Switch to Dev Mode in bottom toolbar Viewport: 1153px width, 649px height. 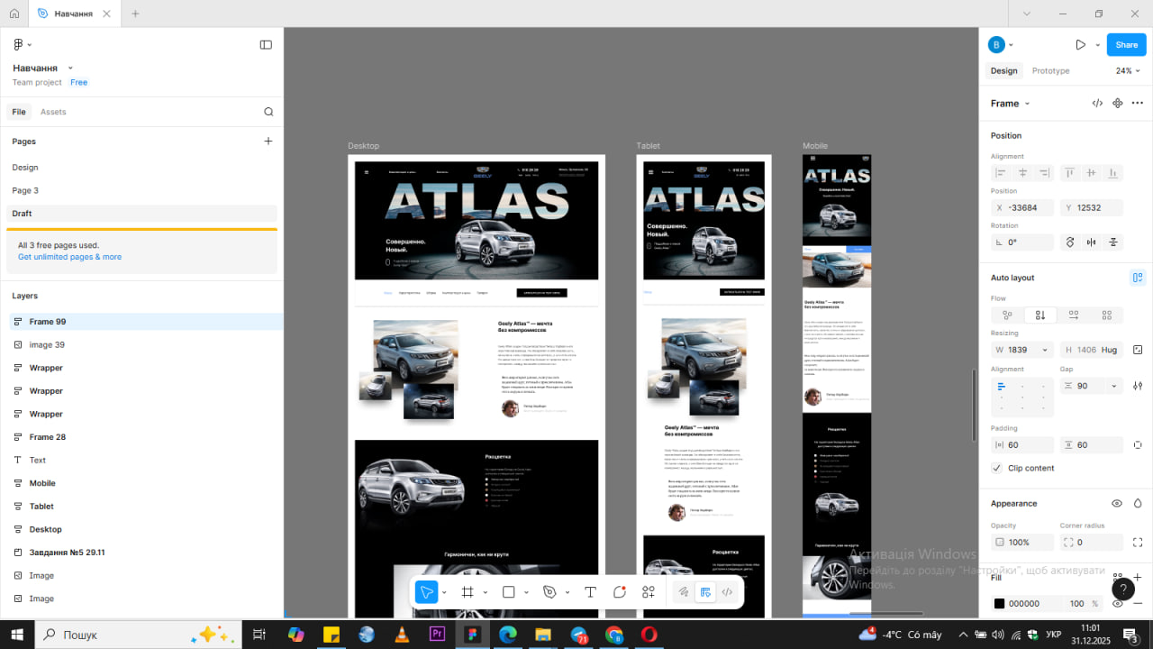click(727, 592)
